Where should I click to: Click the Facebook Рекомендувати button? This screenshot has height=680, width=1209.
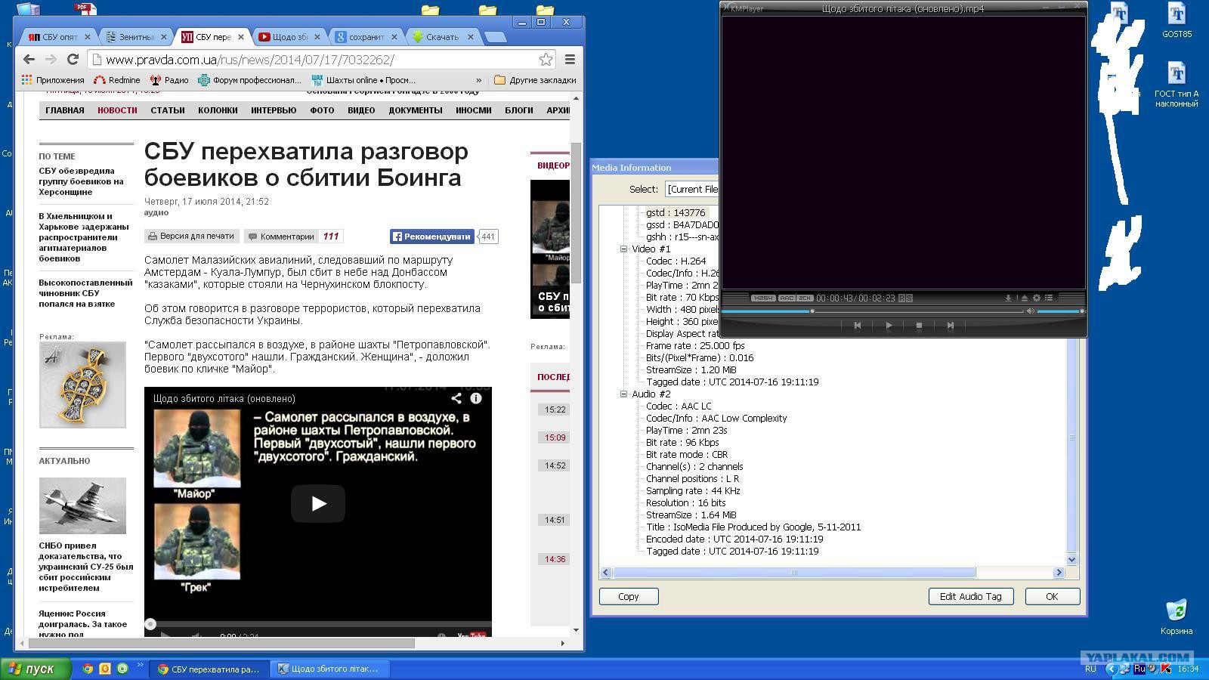[x=432, y=236]
